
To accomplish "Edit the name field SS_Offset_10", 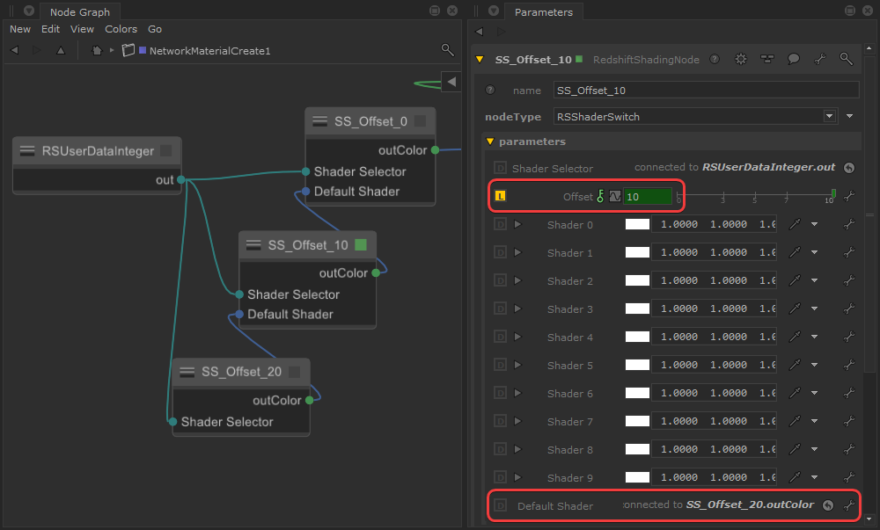I will [706, 91].
